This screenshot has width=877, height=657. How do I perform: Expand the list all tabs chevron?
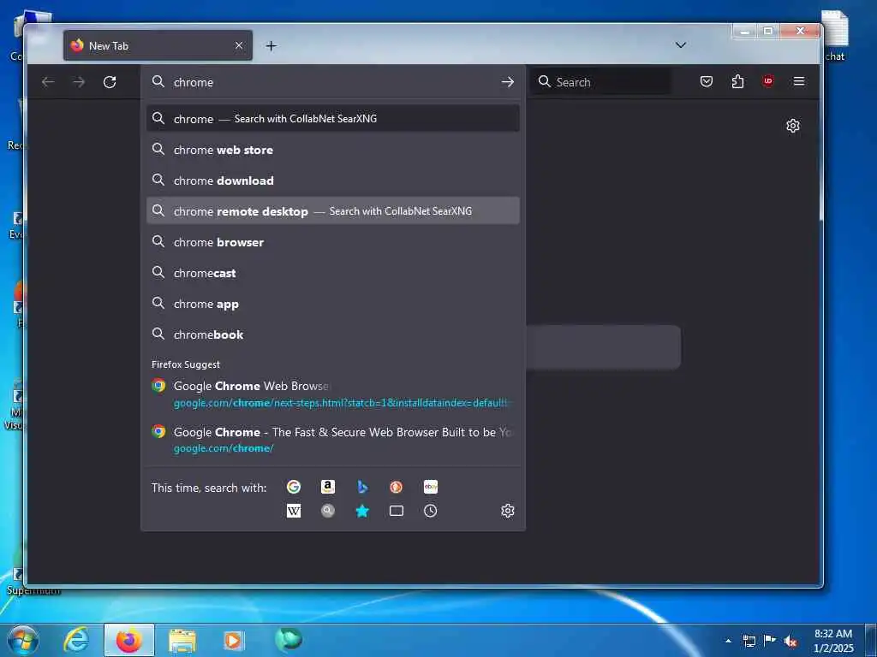(x=681, y=45)
